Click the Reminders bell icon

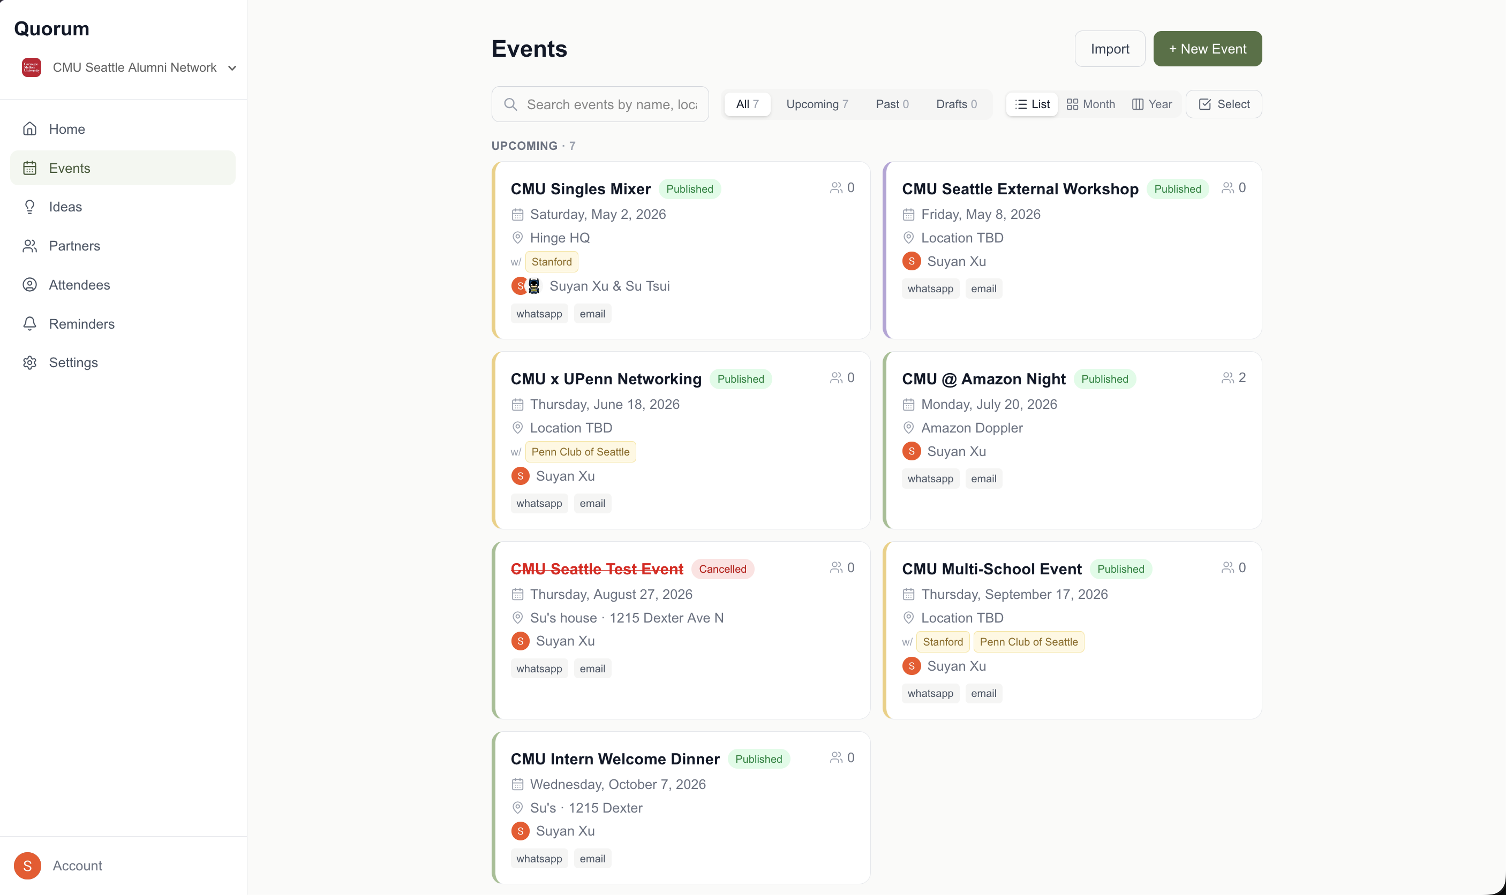click(x=29, y=323)
